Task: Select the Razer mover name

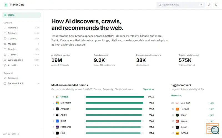Action: 183,115
